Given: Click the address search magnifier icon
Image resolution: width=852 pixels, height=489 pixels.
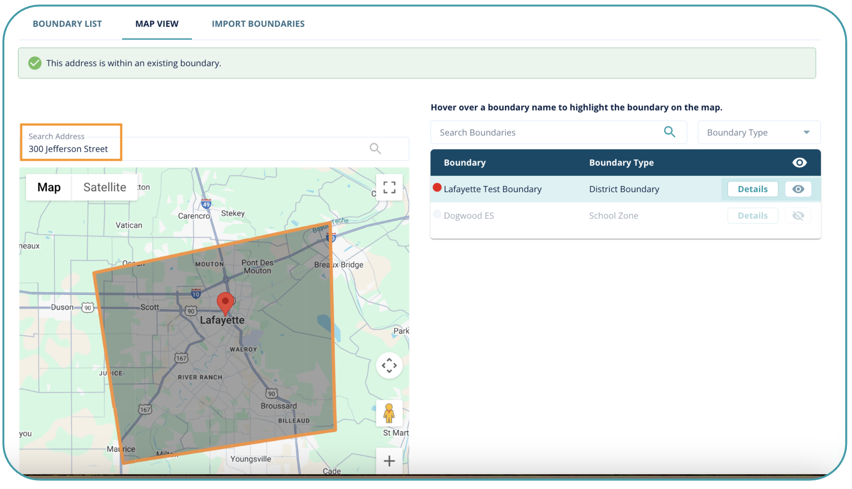Looking at the screenshot, I should pos(375,148).
